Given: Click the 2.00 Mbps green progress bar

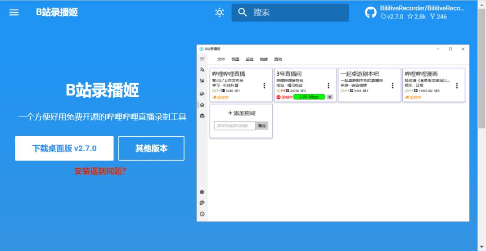Looking at the screenshot, I should (309, 97).
